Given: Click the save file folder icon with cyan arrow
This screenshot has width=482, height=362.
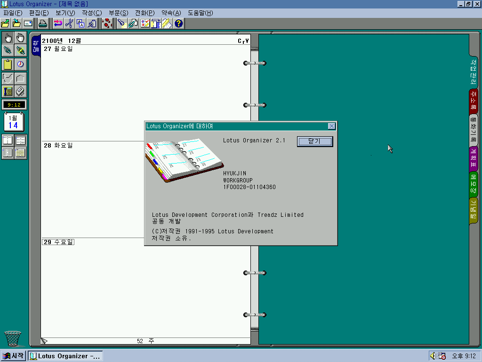Looking at the screenshot, I should (16, 24).
